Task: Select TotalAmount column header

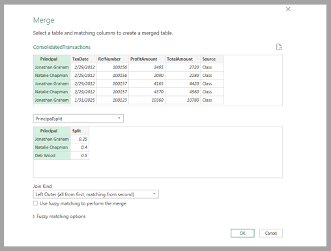Action: 183,59
